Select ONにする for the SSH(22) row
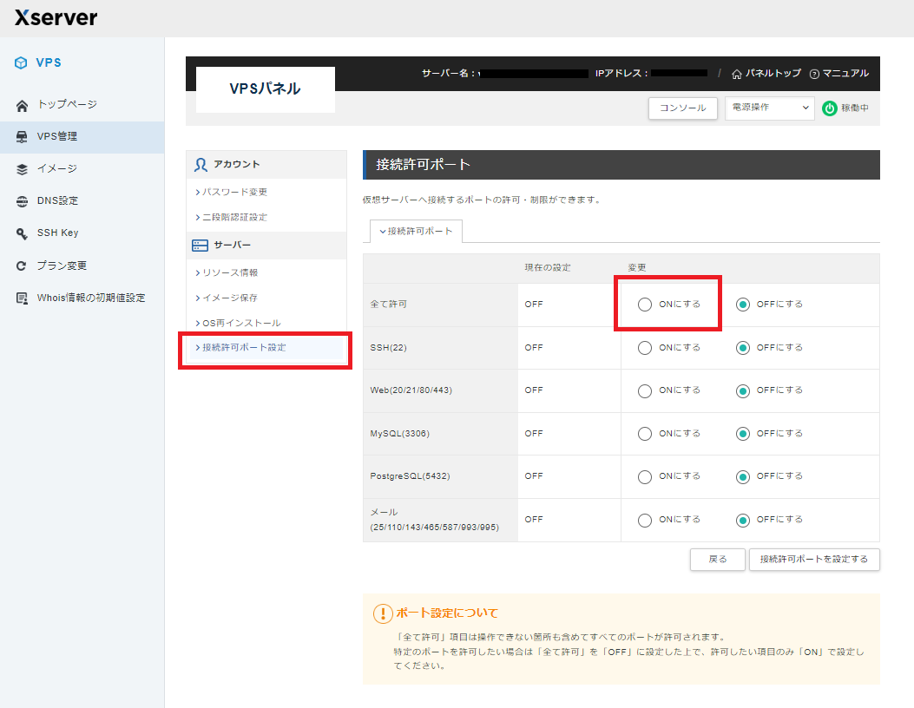The width and height of the screenshot is (914, 708). point(645,348)
